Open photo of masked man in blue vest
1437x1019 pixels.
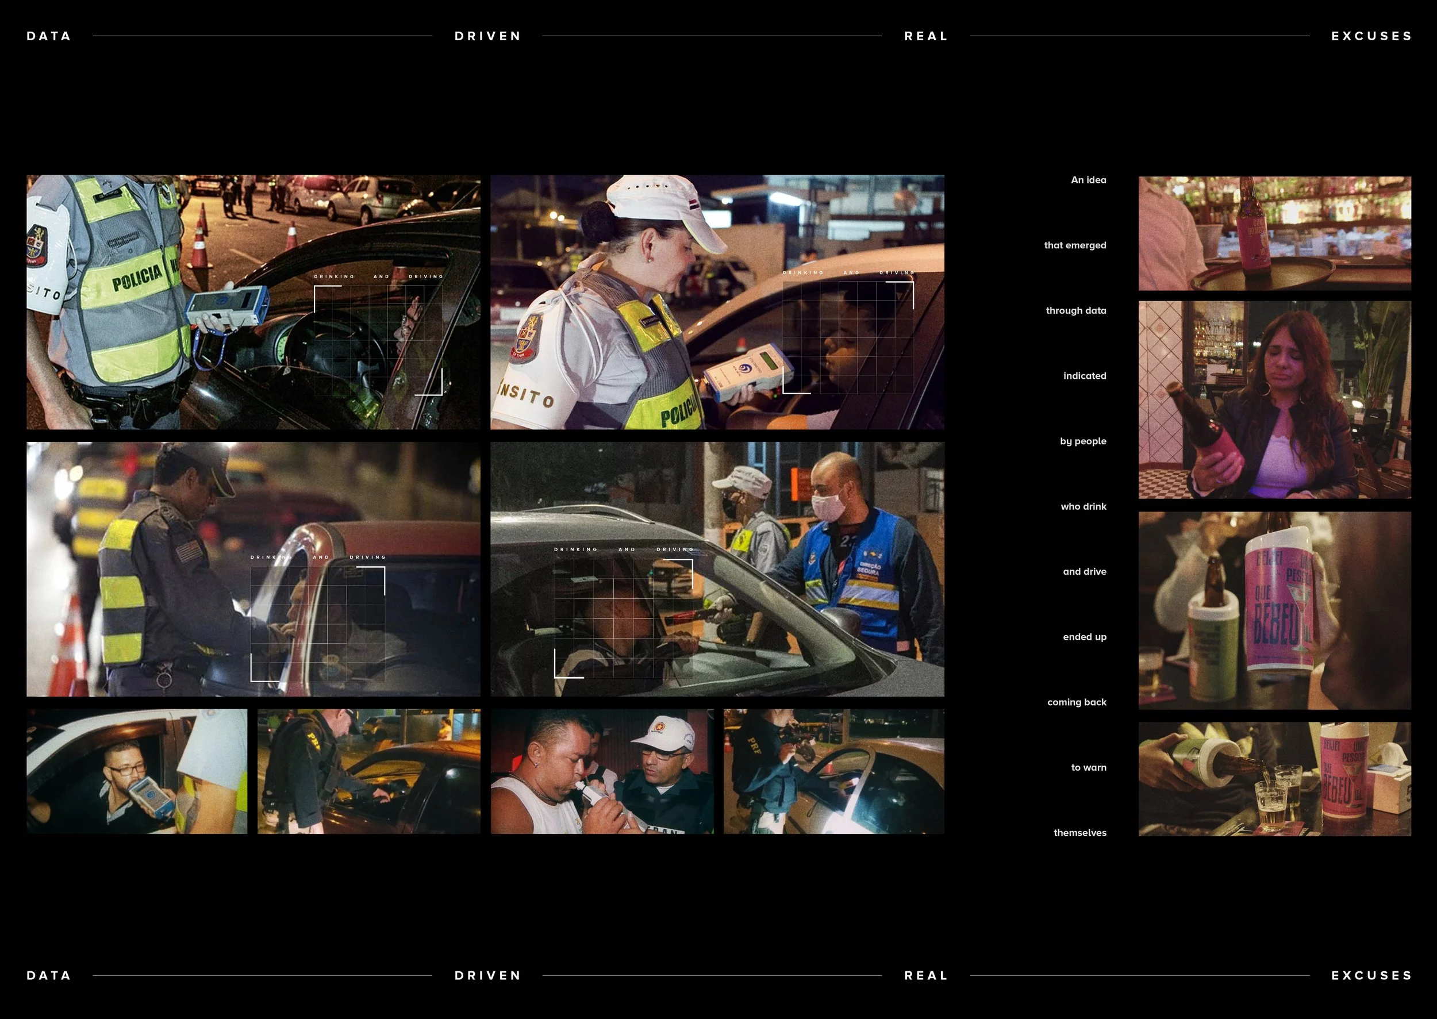pyautogui.click(x=717, y=569)
